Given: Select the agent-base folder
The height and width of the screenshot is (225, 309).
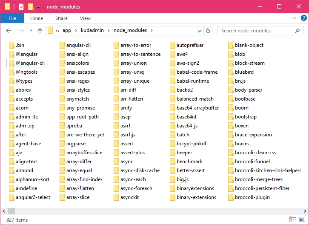Looking at the screenshot, I should (25, 144).
